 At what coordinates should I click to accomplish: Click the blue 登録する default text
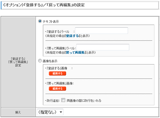tap(72, 36)
